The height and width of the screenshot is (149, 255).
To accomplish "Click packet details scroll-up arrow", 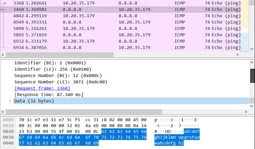I will tap(252, 63).
